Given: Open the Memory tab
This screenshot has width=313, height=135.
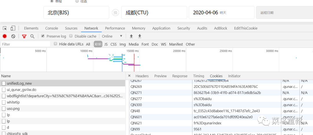Looking at the screenshot, I should [x=139, y=28].
